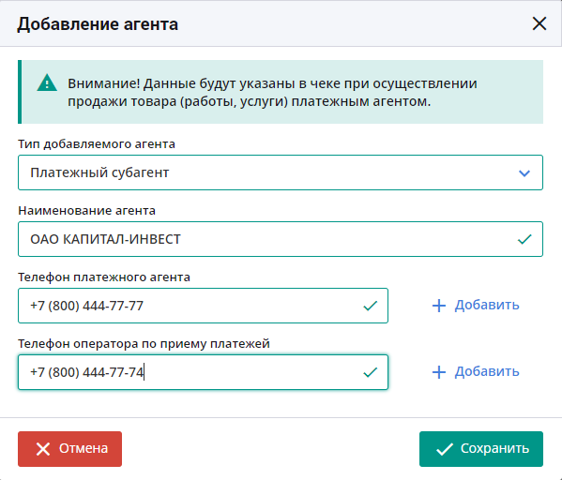Click the warning triangle icon in banner
The image size is (562, 480).
(47, 82)
